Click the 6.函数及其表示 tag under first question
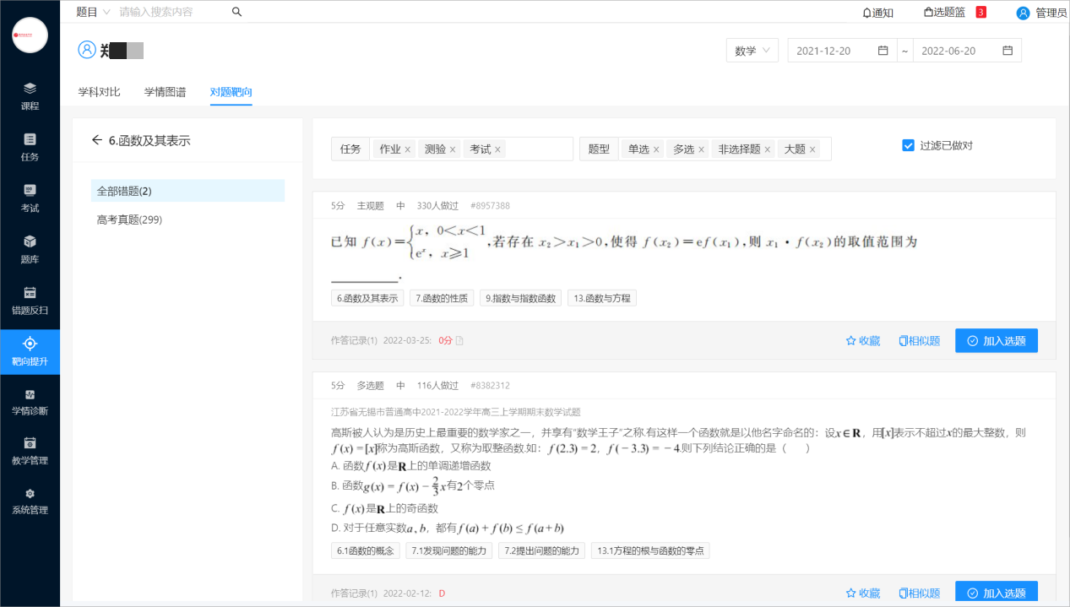1070x607 pixels. [x=367, y=298]
